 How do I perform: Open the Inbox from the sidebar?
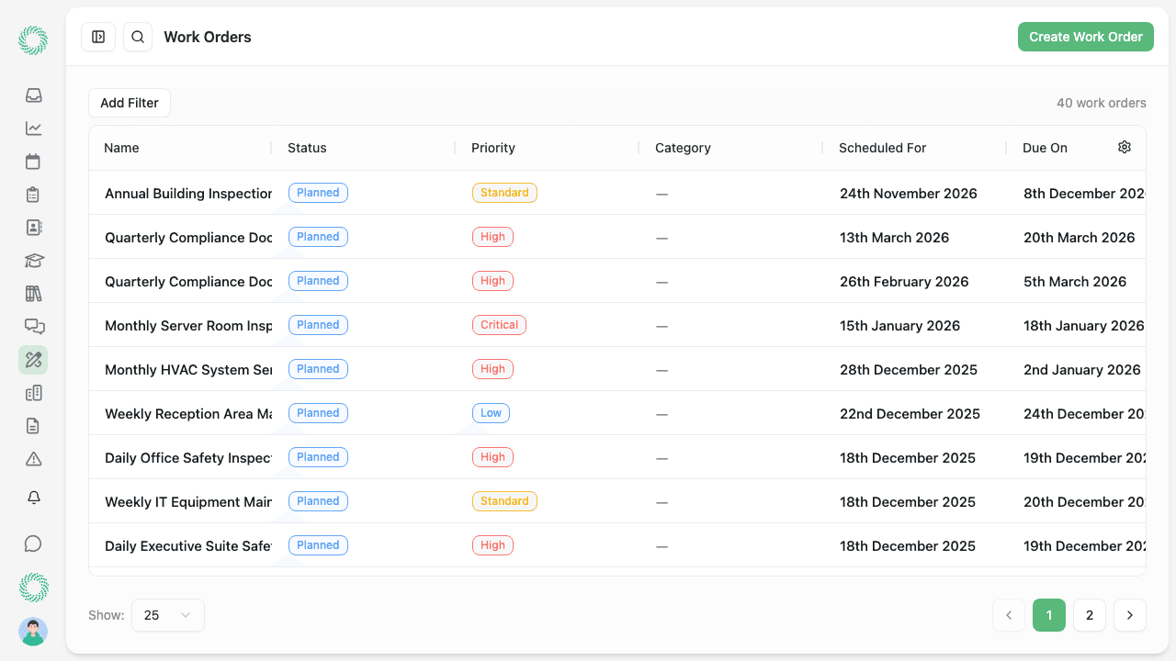click(x=33, y=95)
